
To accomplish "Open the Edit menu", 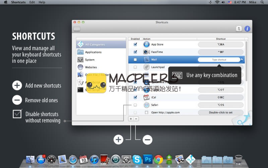I will click(32, 2).
